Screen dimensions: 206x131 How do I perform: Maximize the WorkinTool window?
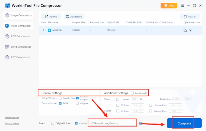(x=195, y=6)
